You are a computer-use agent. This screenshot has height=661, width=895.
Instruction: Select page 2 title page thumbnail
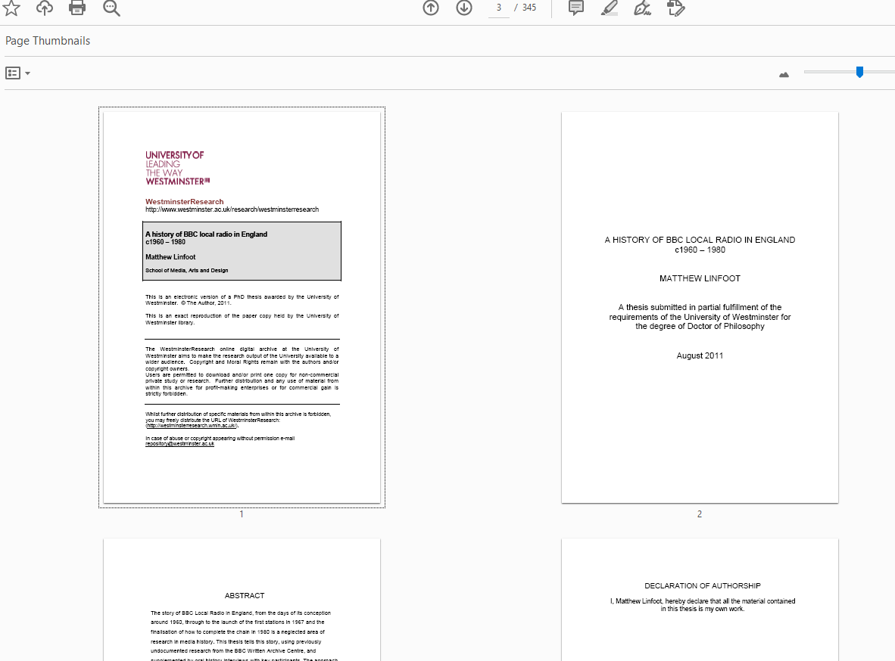(700, 307)
